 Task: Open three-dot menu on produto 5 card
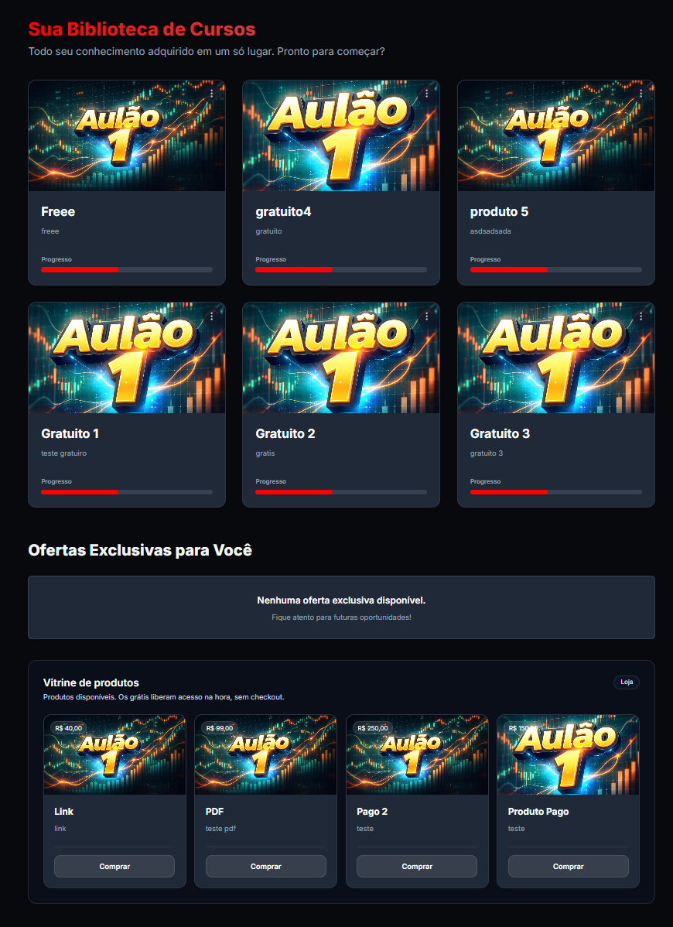(x=641, y=94)
